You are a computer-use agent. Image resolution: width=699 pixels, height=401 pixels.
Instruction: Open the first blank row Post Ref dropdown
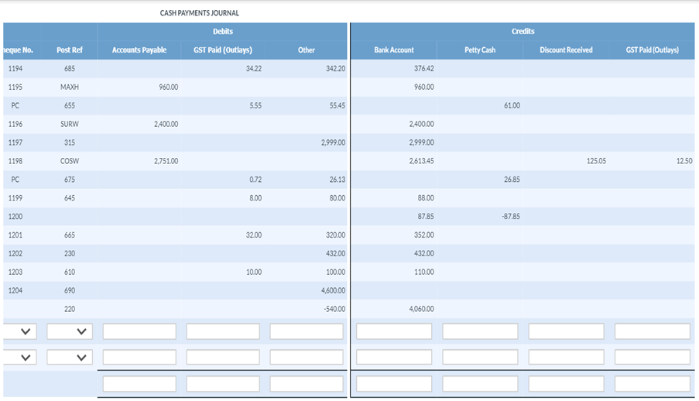click(70, 331)
